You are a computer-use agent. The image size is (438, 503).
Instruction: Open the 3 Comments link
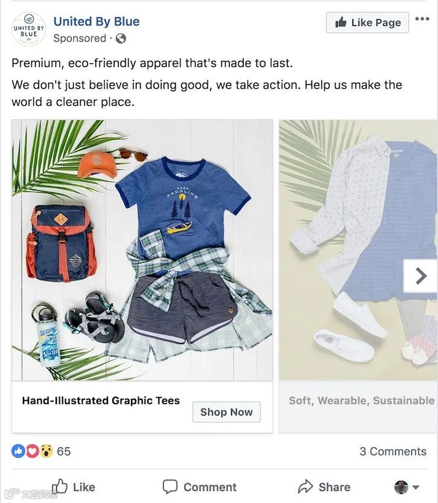click(393, 451)
